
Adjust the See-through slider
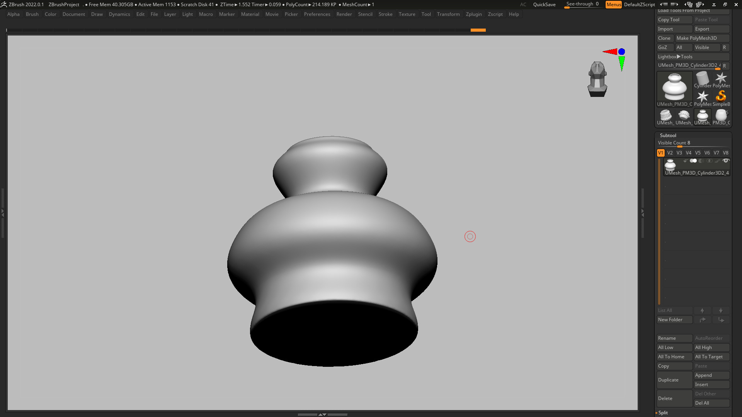click(x=582, y=4)
